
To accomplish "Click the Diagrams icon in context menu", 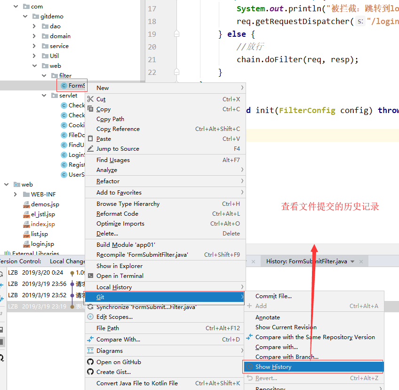I will coord(91,350).
